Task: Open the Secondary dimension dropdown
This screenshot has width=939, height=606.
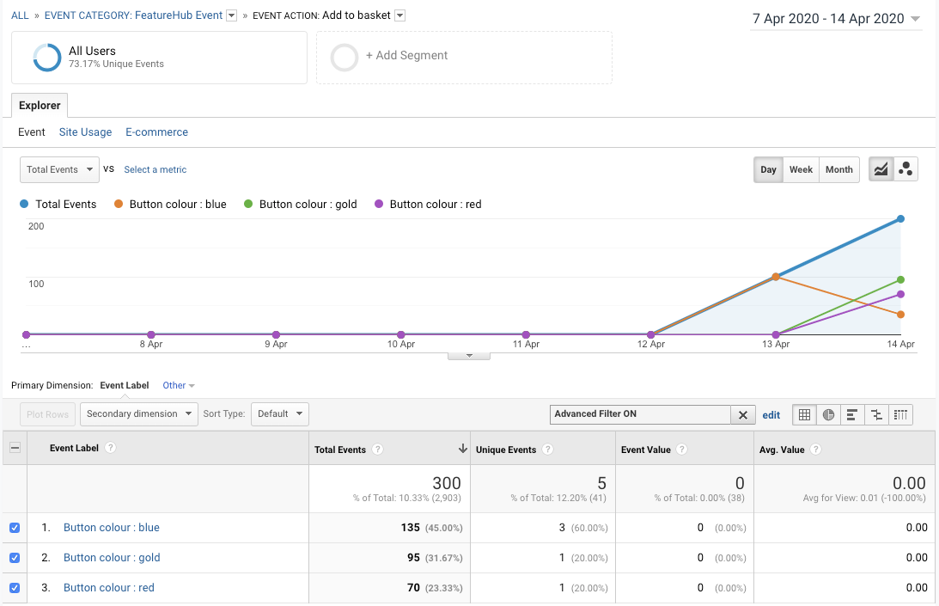Action: coord(138,413)
